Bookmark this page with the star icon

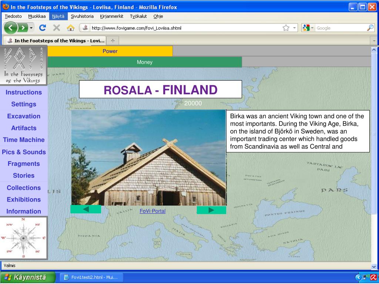tap(286, 28)
